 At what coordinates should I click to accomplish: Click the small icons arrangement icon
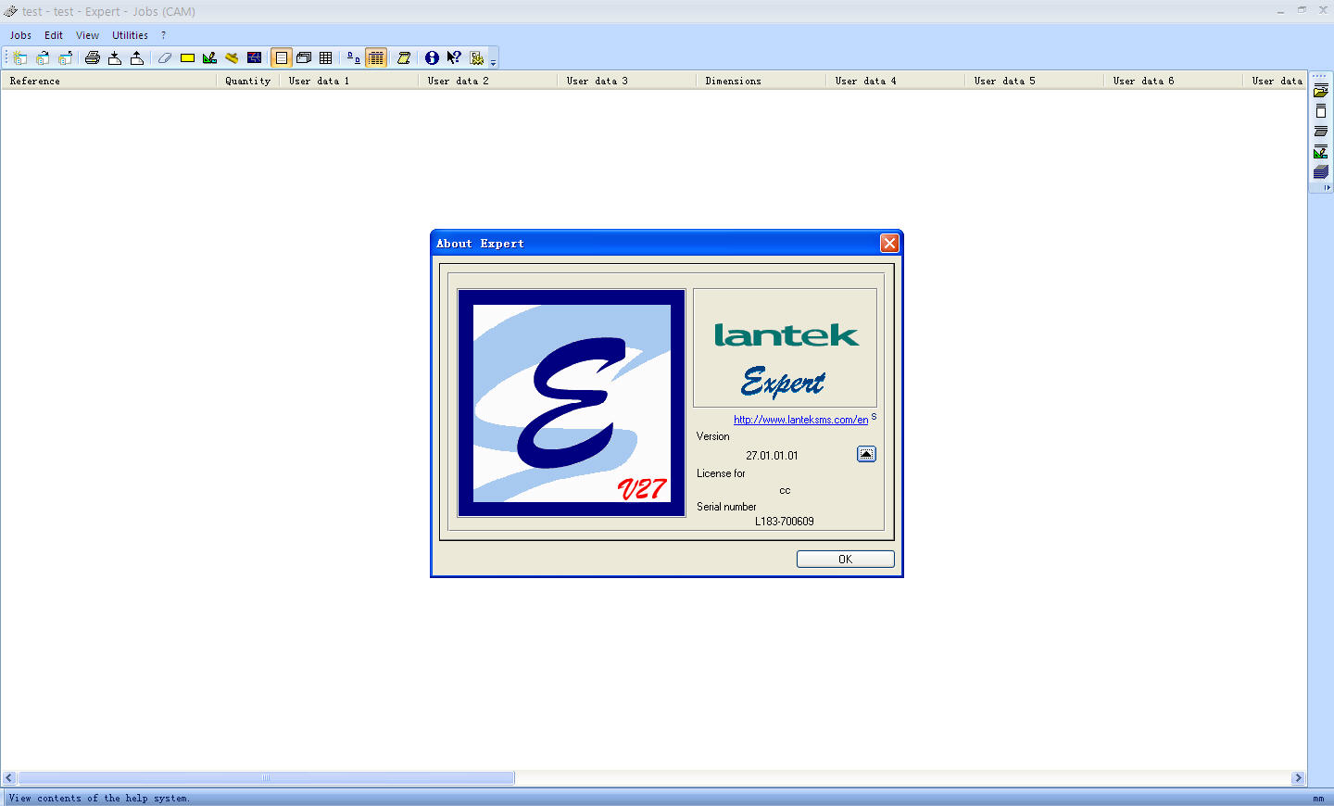click(x=354, y=57)
